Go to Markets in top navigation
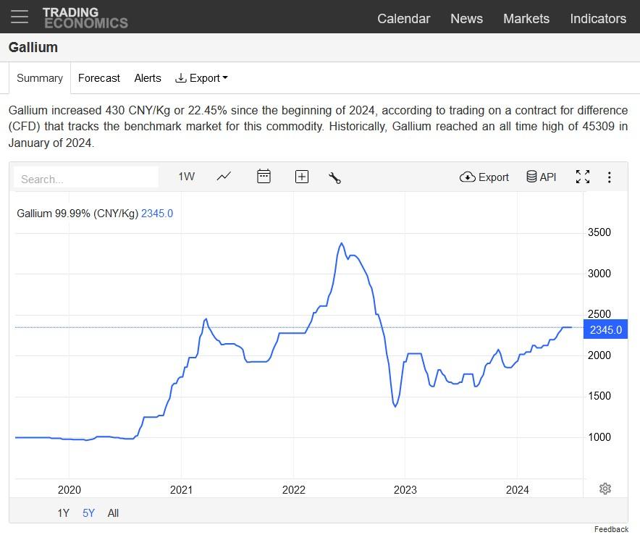Viewport: 640px width, 548px height. pyautogui.click(x=526, y=19)
